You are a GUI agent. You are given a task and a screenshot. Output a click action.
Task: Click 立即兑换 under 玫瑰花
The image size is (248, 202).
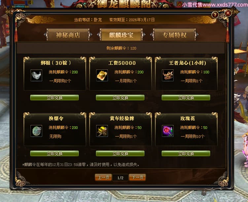pos(186,153)
